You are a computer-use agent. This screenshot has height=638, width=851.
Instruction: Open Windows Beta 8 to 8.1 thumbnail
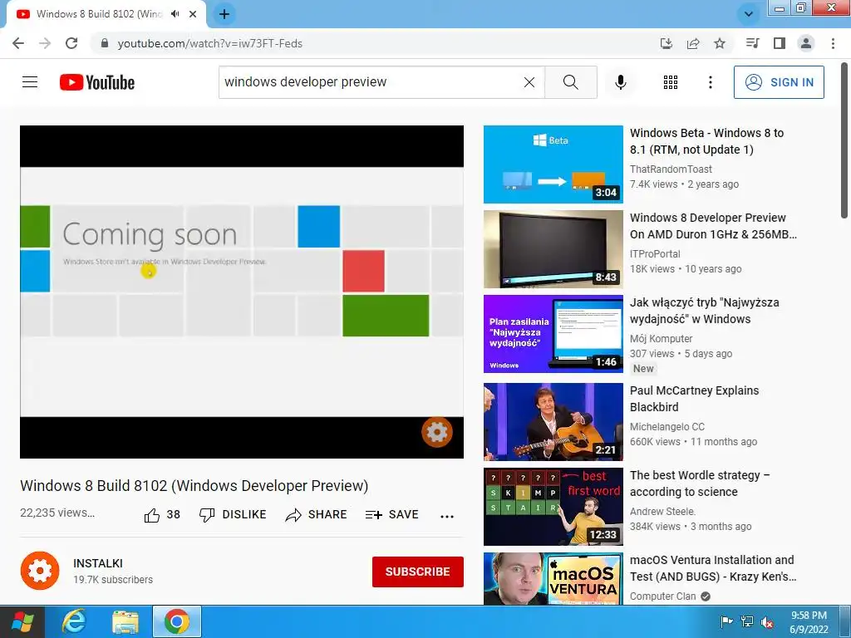553,164
